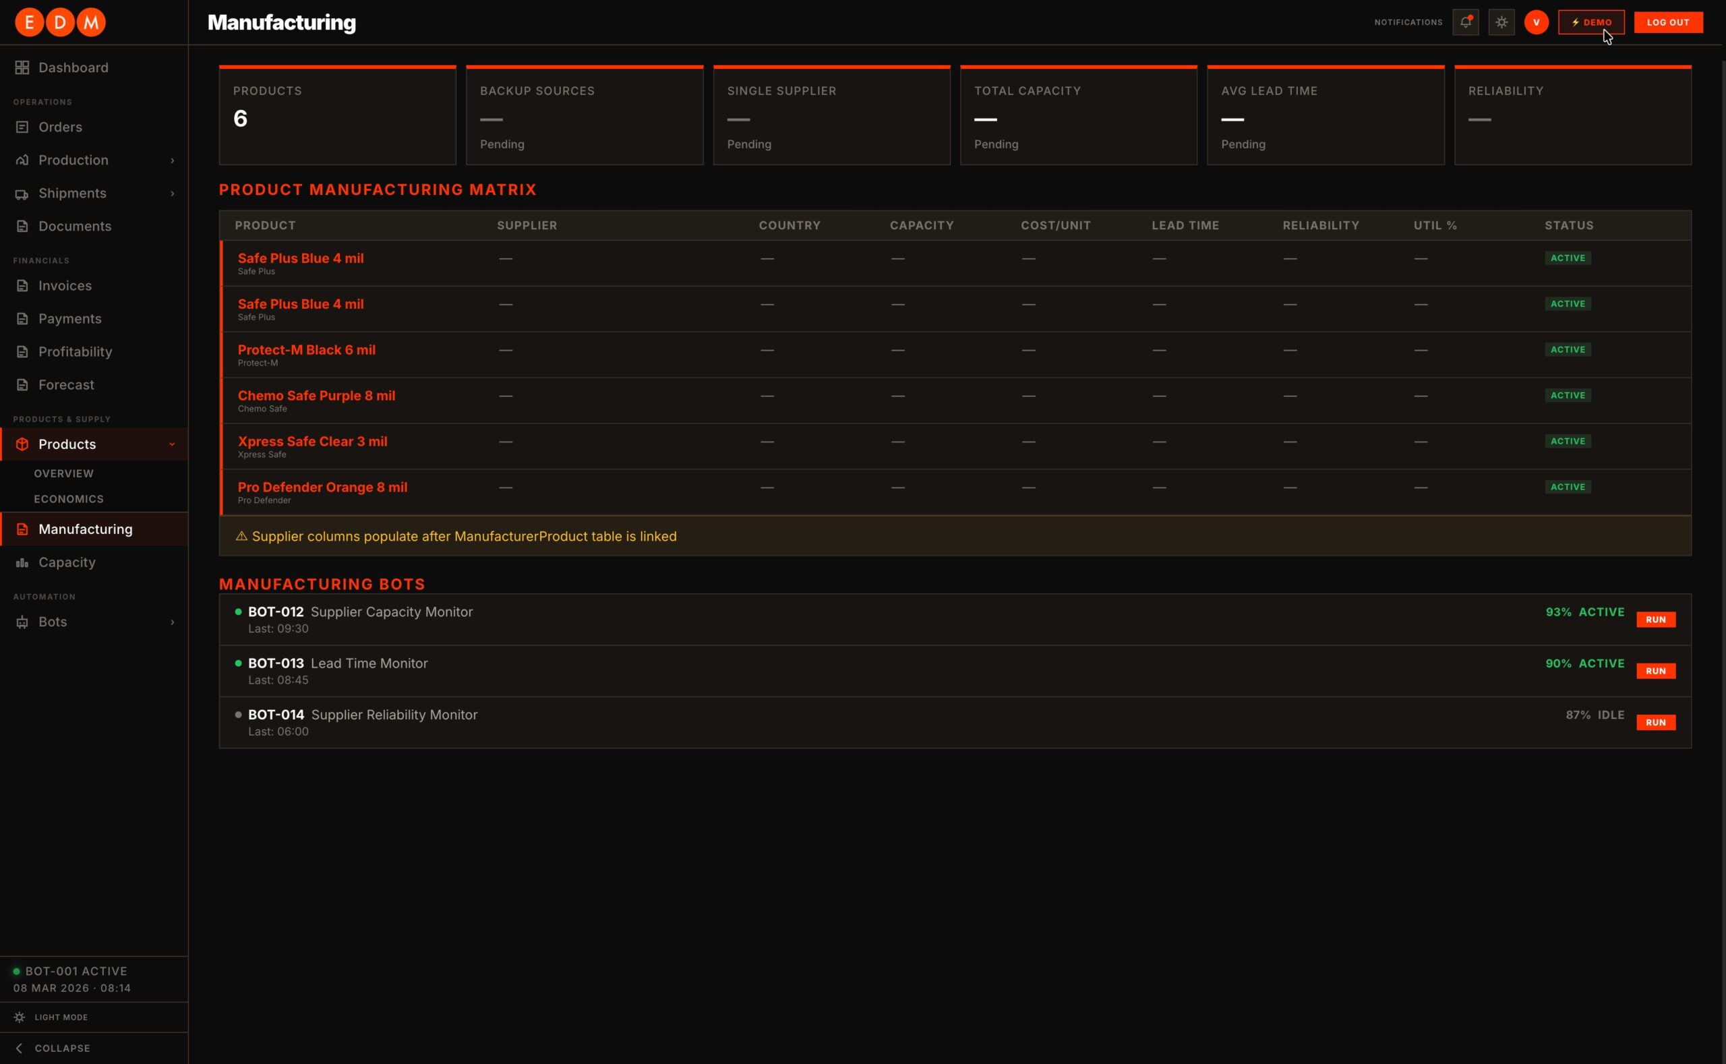This screenshot has height=1064, width=1726.
Task: Click 'Last: 08:45' under BOT-013
Action: (x=278, y=680)
